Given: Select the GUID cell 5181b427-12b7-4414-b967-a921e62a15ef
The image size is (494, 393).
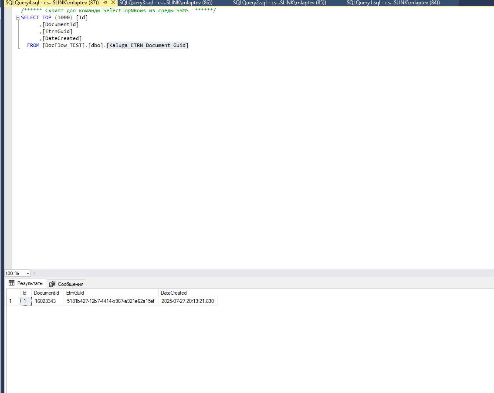Looking at the screenshot, I should 111,301.
